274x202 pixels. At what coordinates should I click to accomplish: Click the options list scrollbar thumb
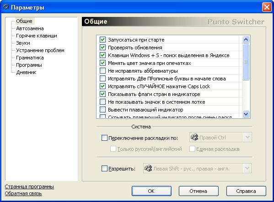pos(246,62)
